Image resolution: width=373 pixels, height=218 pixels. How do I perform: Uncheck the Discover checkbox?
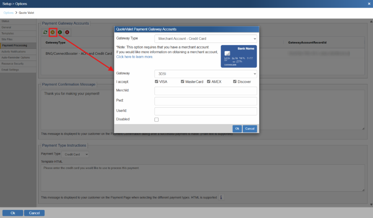click(235, 82)
